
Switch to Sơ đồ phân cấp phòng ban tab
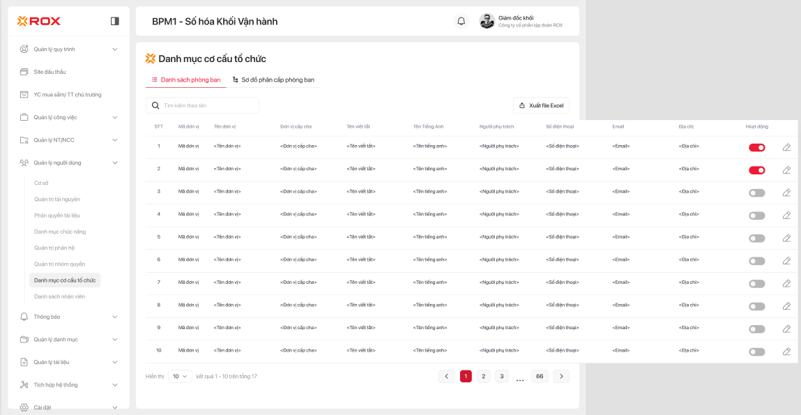click(x=273, y=80)
